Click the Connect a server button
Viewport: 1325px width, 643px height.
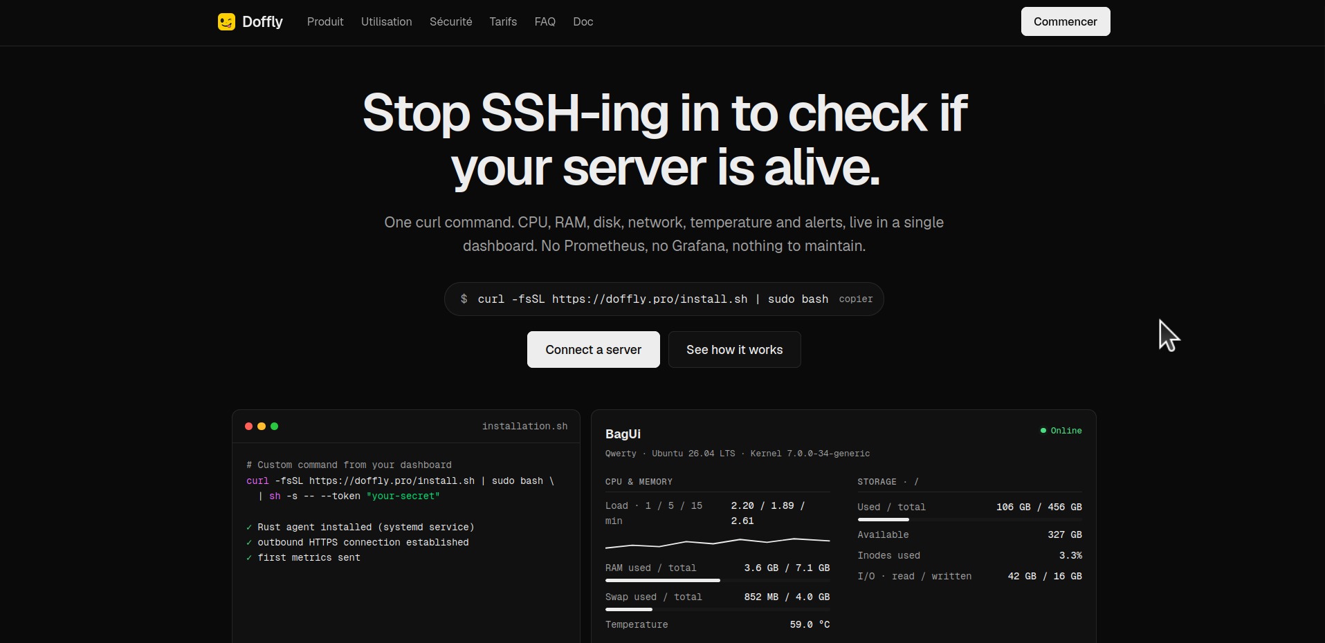click(x=594, y=350)
